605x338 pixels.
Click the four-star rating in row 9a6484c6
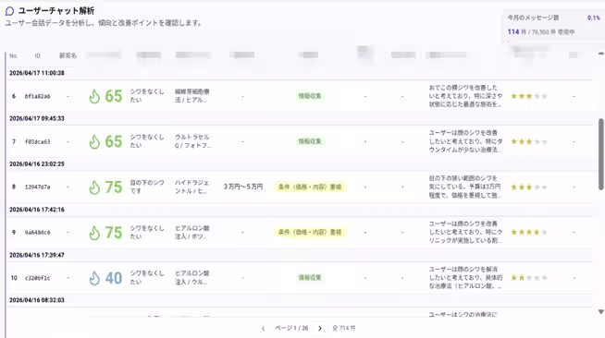pos(529,232)
